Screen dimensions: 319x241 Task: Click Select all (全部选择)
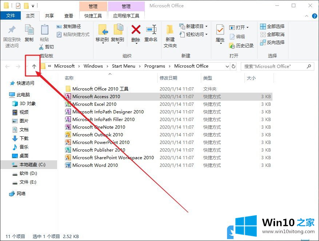click(272, 27)
